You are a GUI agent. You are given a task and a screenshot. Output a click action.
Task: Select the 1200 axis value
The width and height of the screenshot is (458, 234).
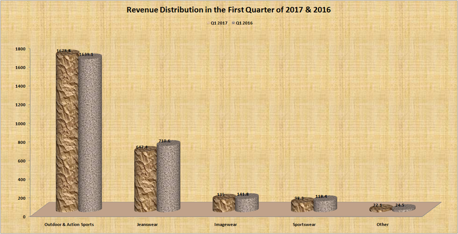pos(21,105)
